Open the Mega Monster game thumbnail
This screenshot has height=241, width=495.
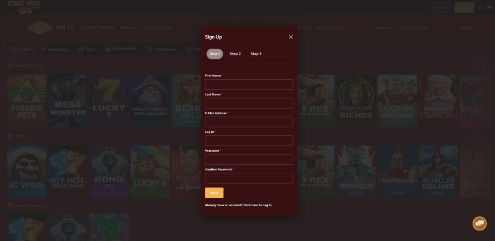point(68,101)
